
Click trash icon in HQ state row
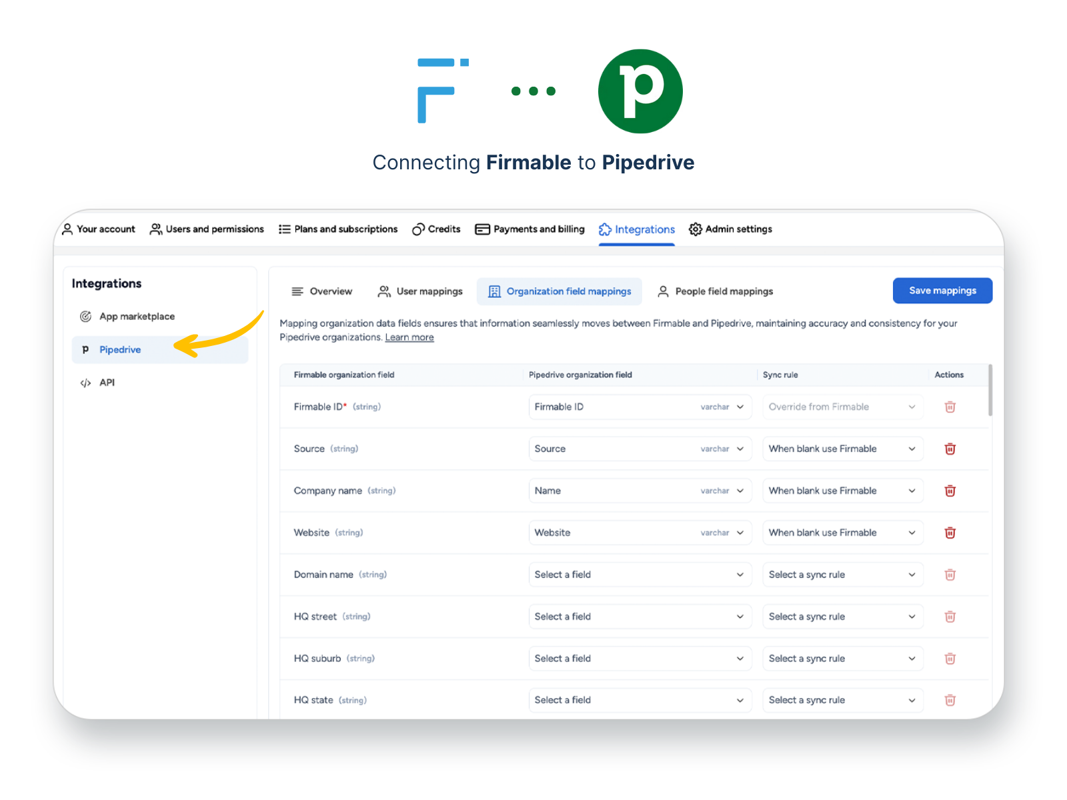pyautogui.click(x=950, y=700)
